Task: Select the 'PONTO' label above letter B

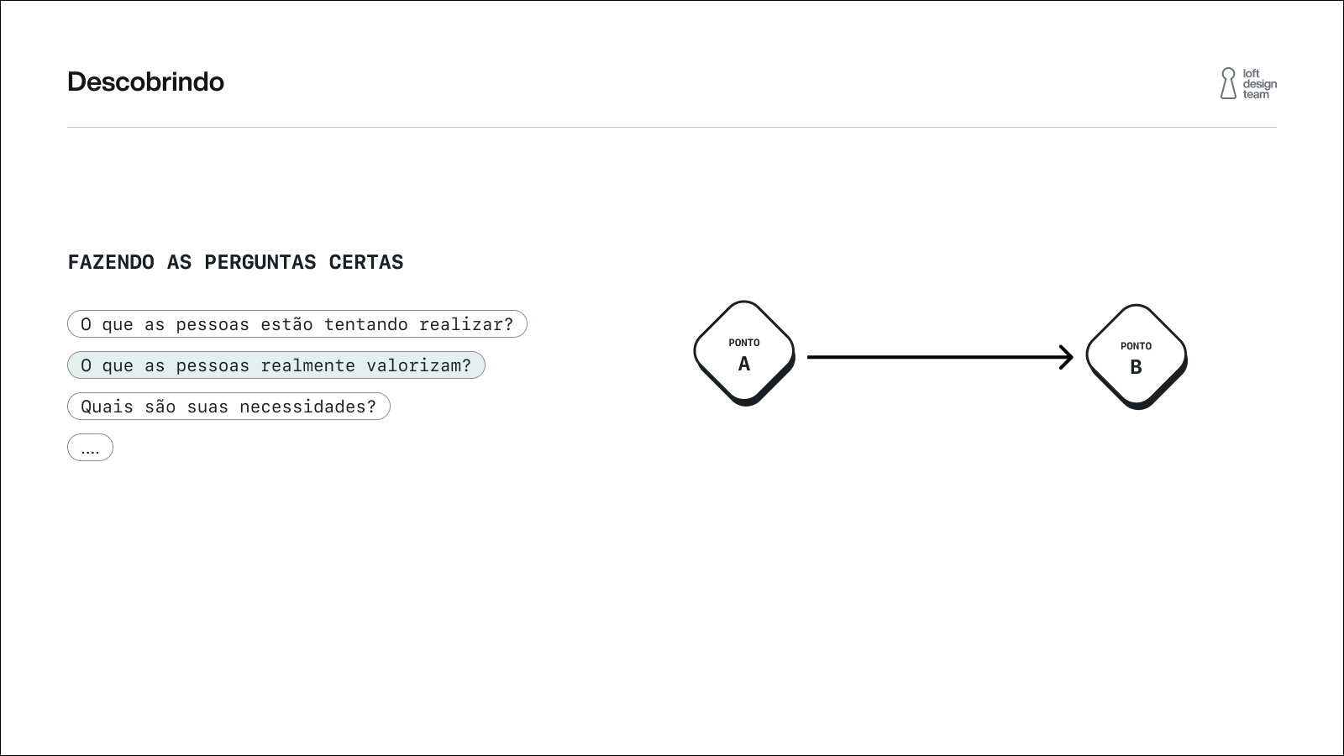Action: (x=1136, y=346)
